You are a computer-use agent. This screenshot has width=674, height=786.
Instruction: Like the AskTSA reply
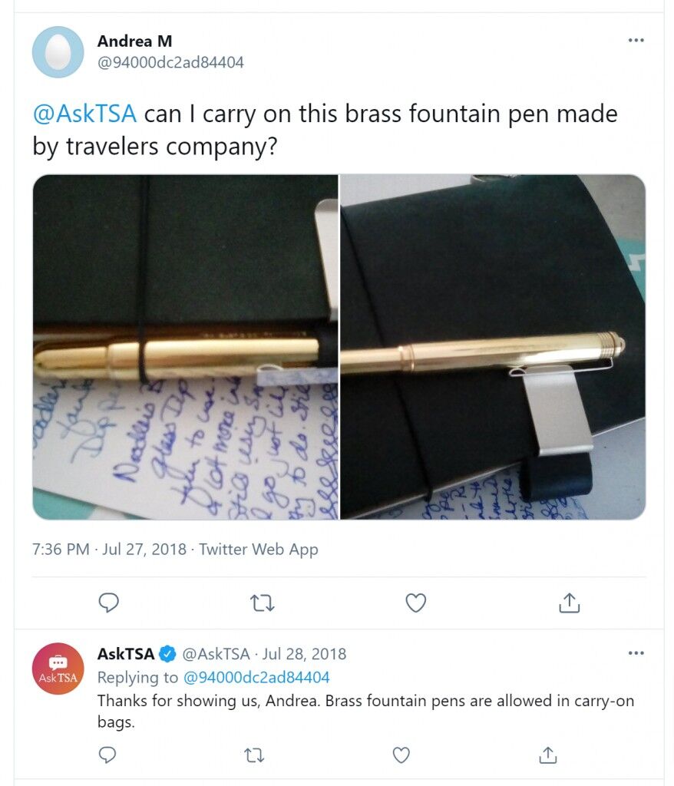click(x=401, y=755)
